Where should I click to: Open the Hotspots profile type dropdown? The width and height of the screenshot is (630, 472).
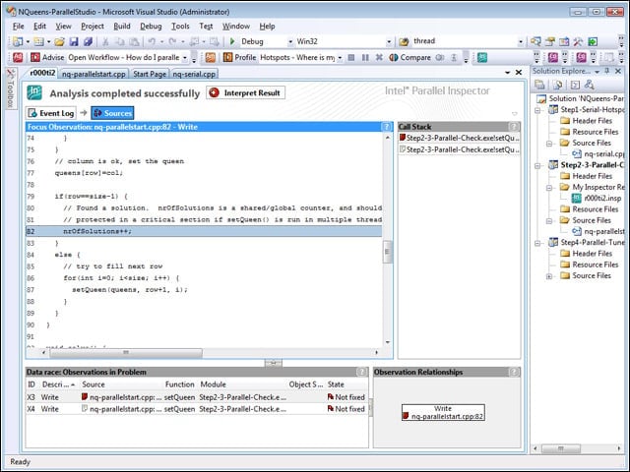point(340,58)
